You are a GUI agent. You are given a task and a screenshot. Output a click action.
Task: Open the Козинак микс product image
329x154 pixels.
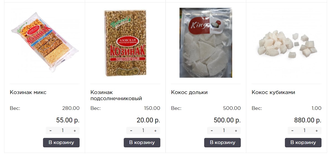[45, 42]
